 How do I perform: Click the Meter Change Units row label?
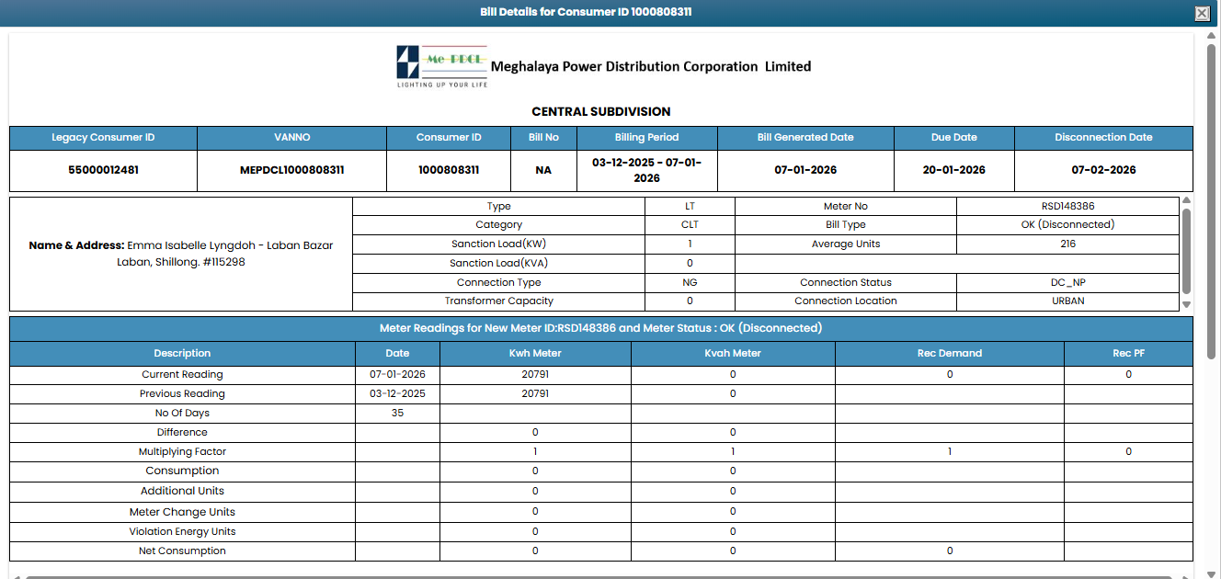click(182, 513)
